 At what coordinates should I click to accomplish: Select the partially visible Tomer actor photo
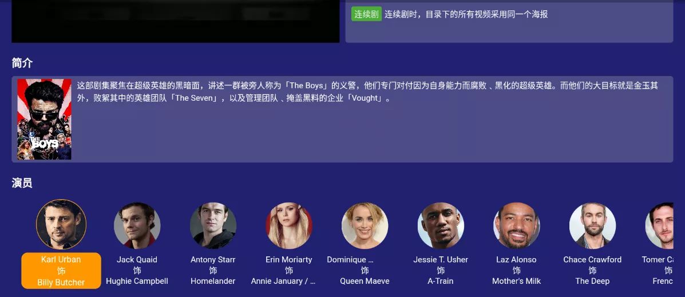click(x=659, y=226)
